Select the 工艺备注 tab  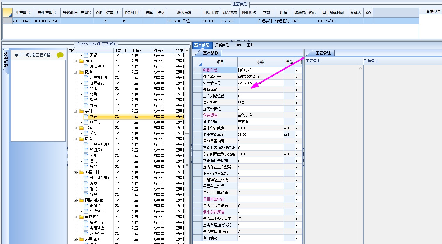[x=323, y=53]
